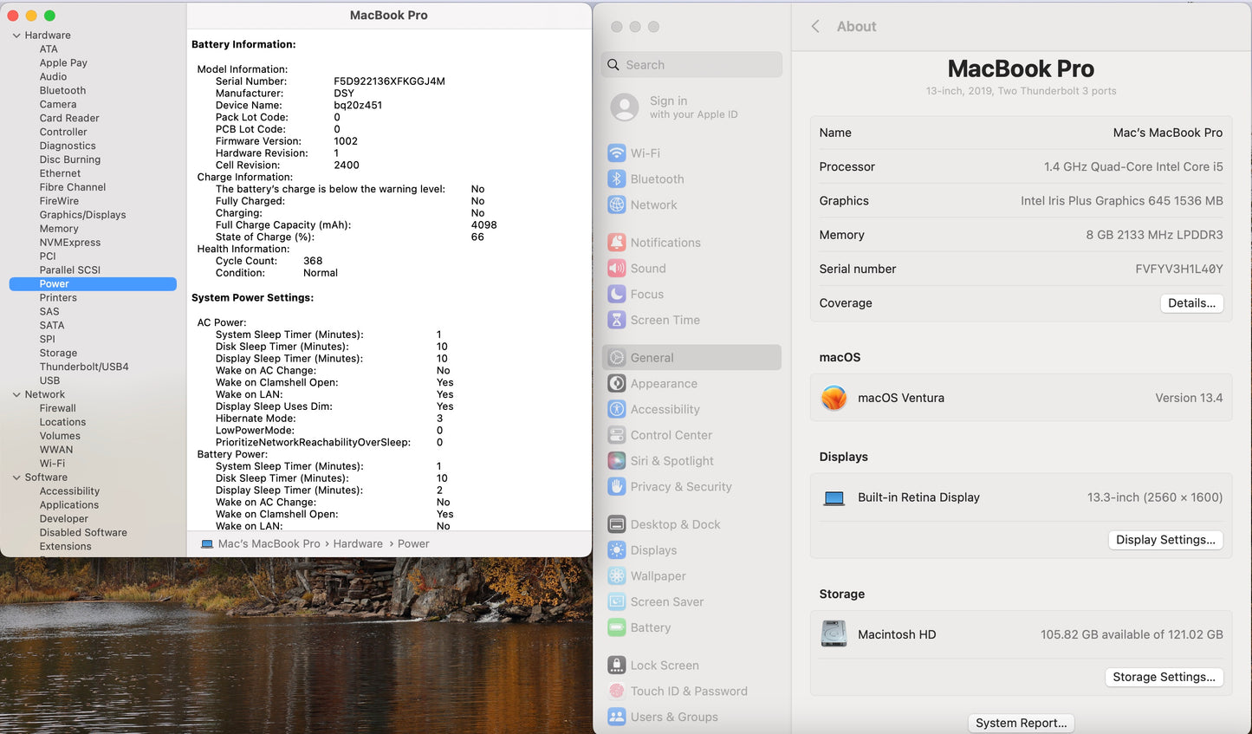Screen dimensions: 1252x734
Task: Click the Macintosh HD drive icon
Action: coord(834,634)
